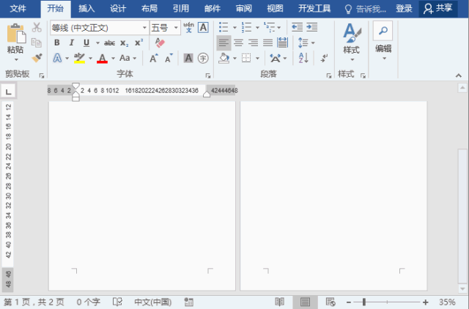Show paragraph marks icon
The width and height of the screenshot is (469, 309).
324,58
